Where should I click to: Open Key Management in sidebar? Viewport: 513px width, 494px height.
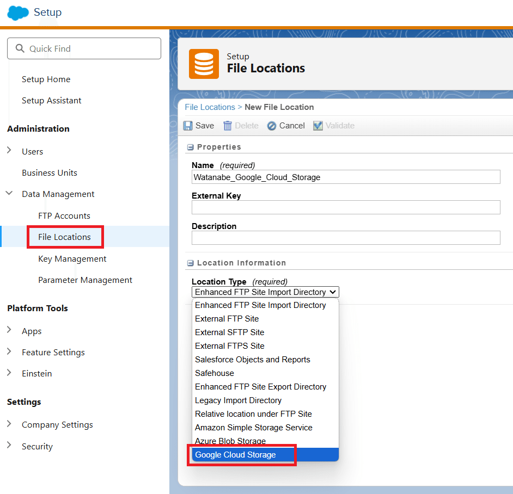(x=72, y=259)
